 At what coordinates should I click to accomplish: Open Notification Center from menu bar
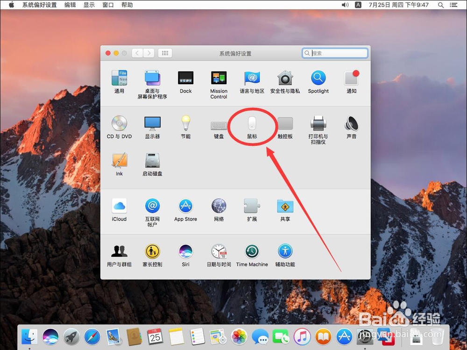tap(453, 5)
